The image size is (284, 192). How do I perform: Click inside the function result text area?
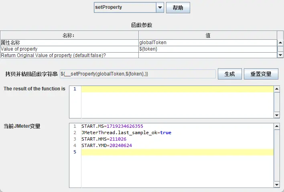[176, 103]
